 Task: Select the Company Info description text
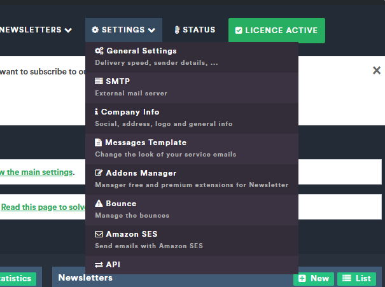pyautogui.click(x=164, y=123)
